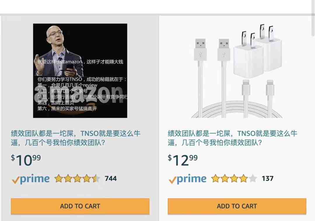Click the empty fifth star of right product

(x=253, y=178)
